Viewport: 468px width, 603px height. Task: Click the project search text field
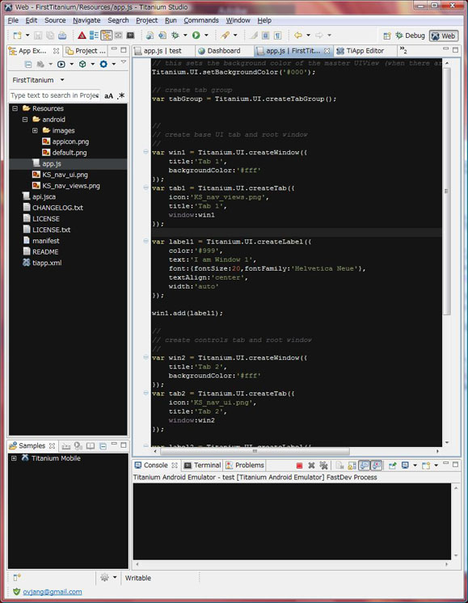point(54,95)
